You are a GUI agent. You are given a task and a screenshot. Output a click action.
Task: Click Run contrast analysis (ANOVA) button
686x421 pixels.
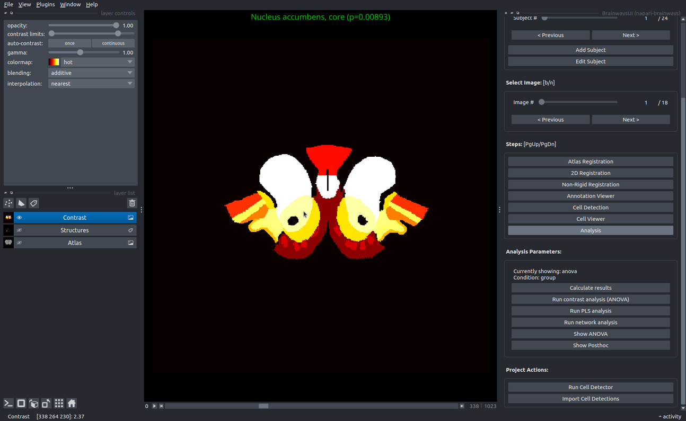[x=591, y=299]
